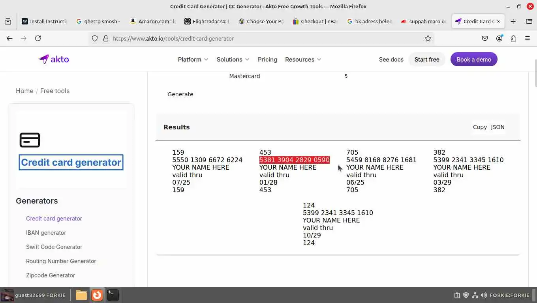This screenshot has height=303, width=537.
Task: Click the security shield tray icon
Action: 466,295
